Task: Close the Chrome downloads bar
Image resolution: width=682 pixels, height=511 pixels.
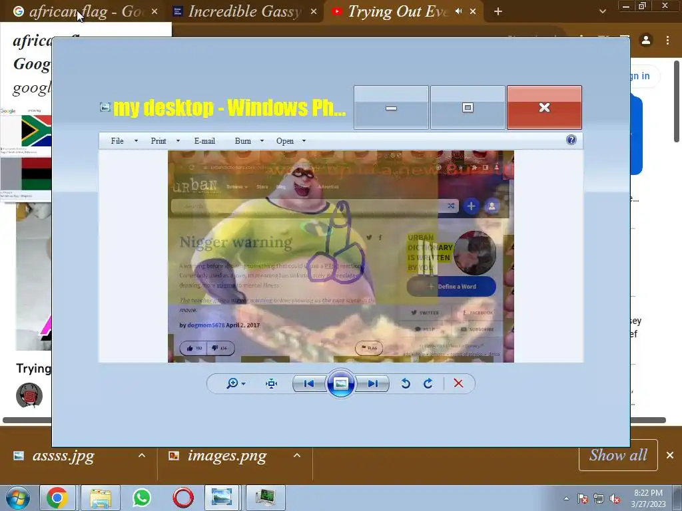Action: pyautogui.click(x=670, y=455)
